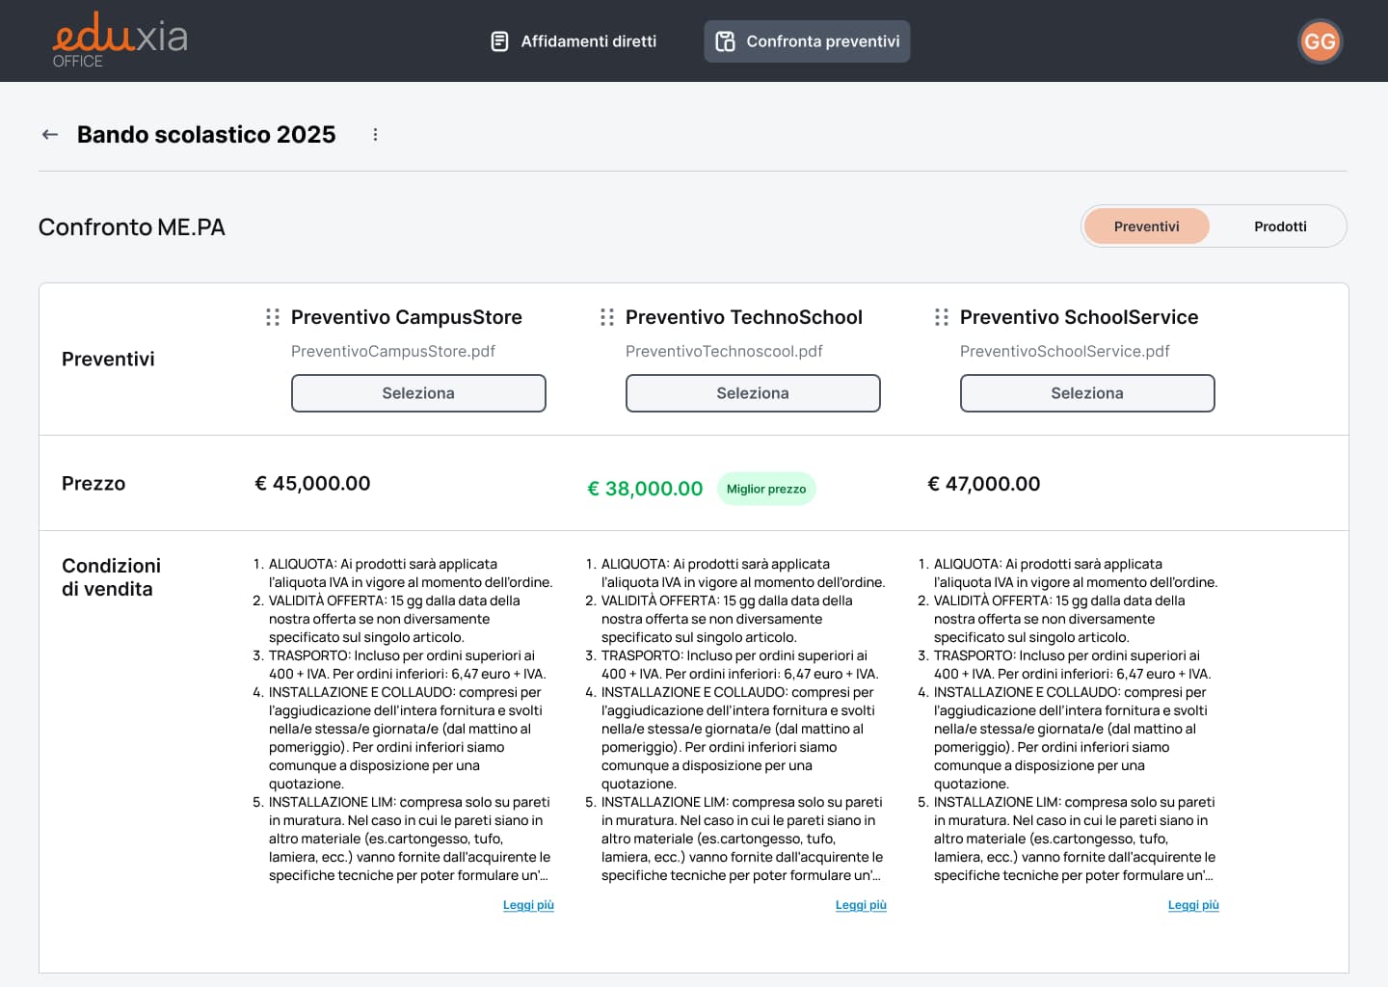Click drag handle icon for Preventivo CampusStore
The image size is (1388, 987).
(273, 317)
